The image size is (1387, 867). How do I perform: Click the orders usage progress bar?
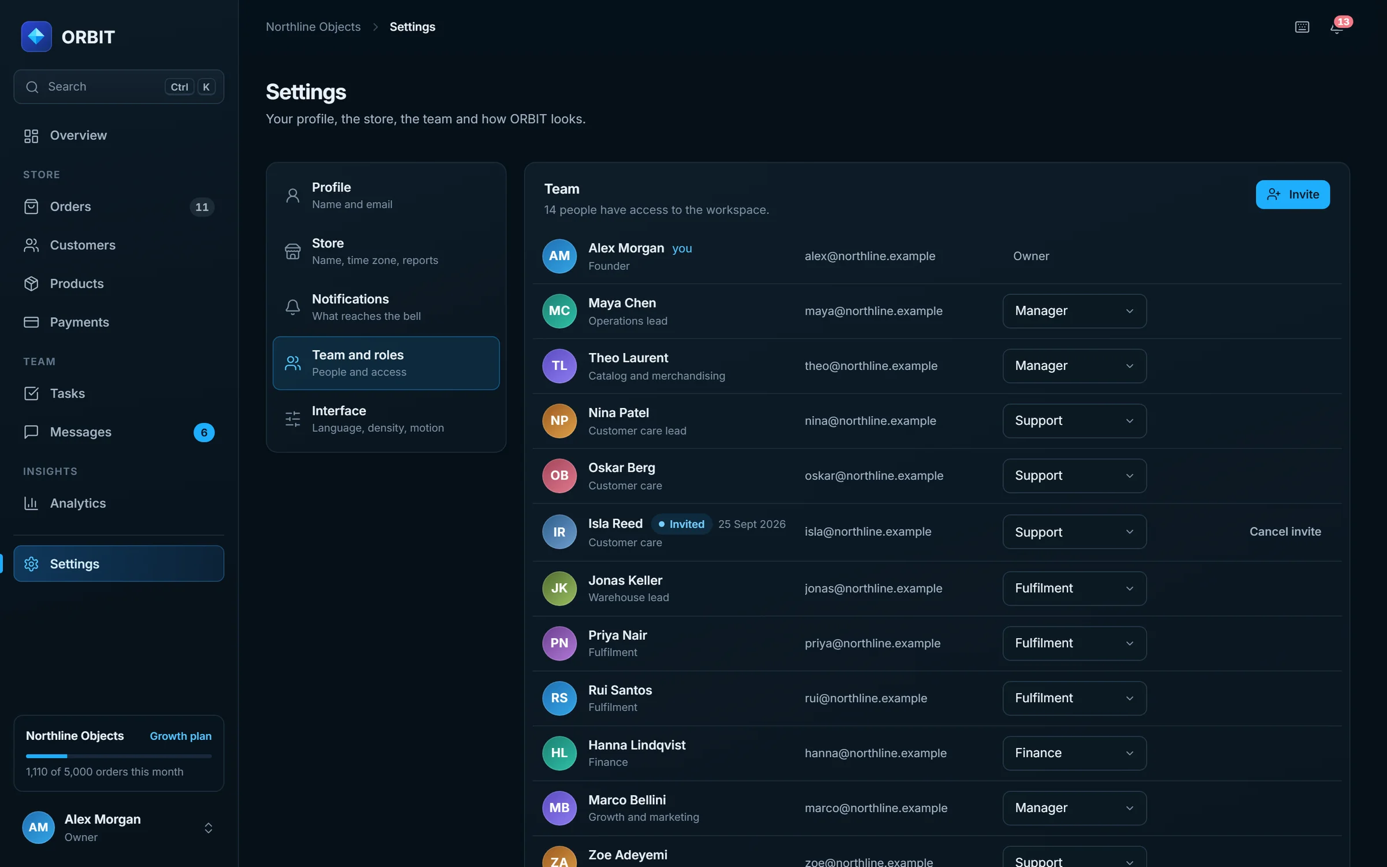(118, 756)
